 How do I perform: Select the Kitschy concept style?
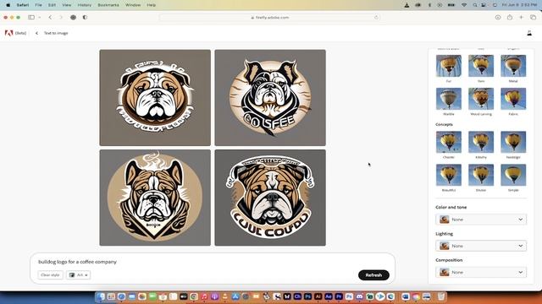pyautogui.click(x=481, y=142)
